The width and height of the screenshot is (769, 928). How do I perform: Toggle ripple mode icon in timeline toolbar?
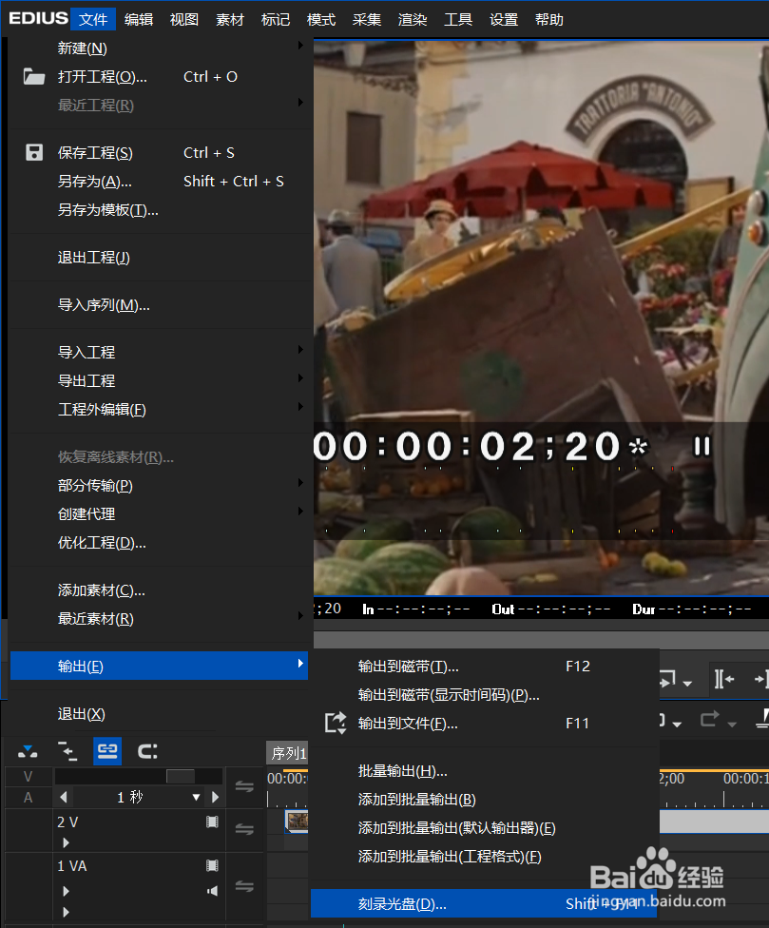(x=67, y=752)
